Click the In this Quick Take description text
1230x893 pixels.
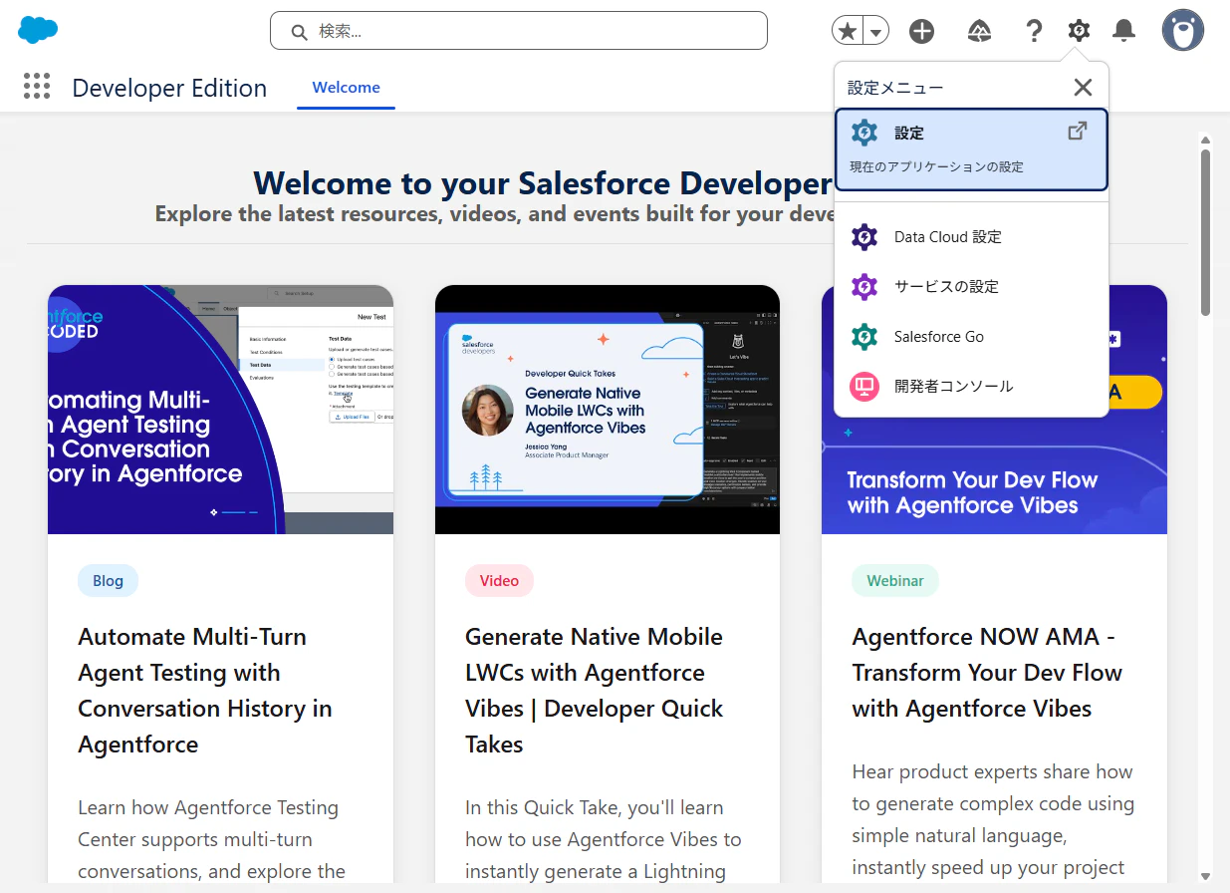tap(604, 839)
